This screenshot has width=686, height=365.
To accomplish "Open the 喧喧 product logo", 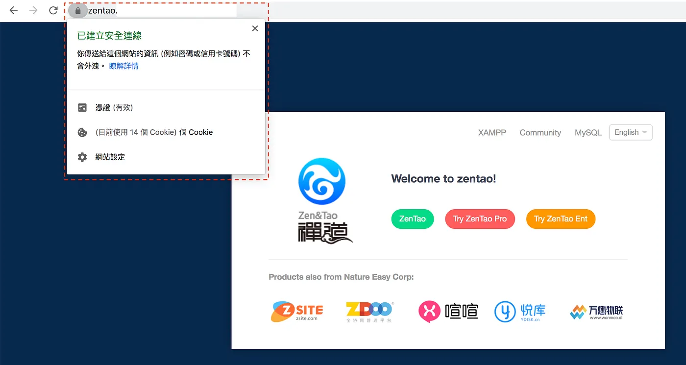I will pyautogui.click(x=448, y=311).
